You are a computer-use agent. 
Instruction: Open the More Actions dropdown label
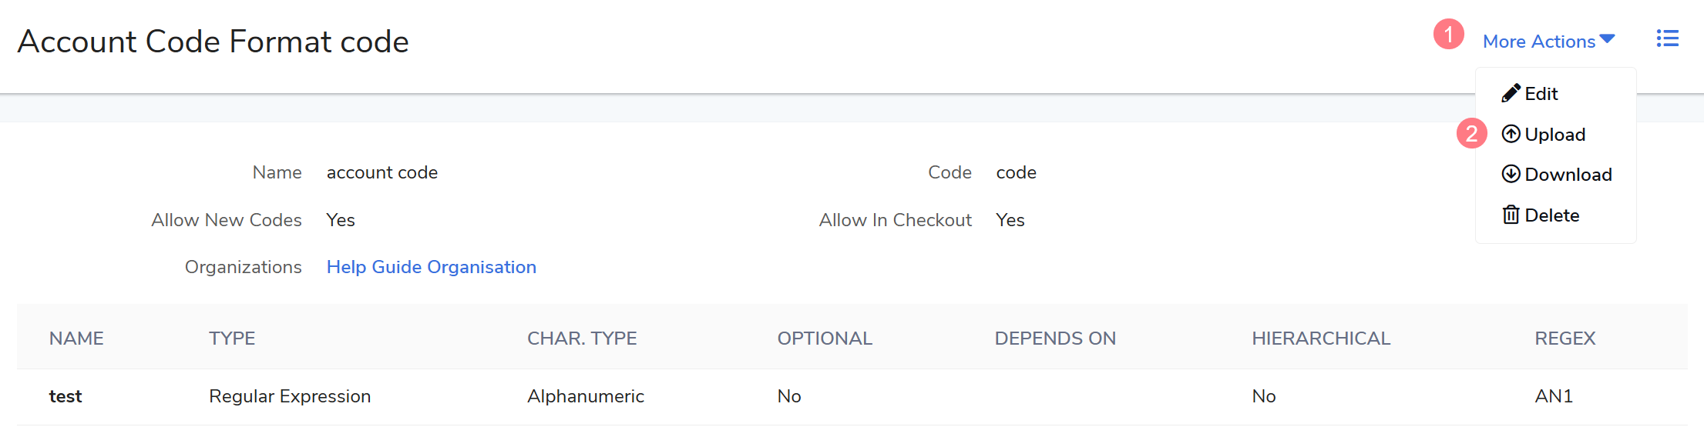click(1538, 42)
